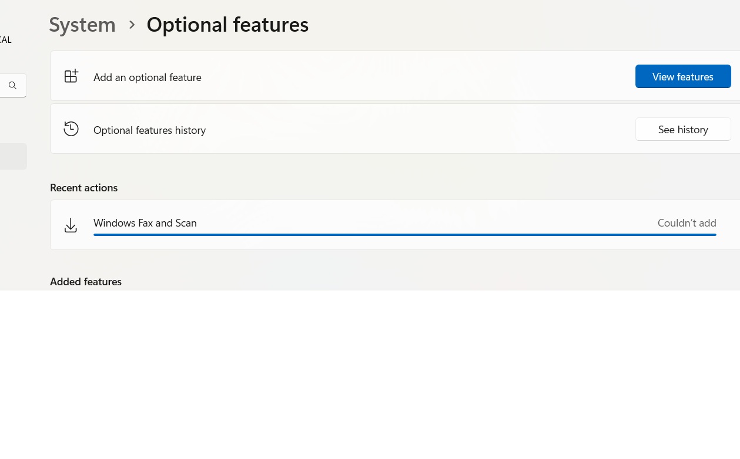This screenshot has height=459, width=740.
Task: Select the highlighted item in the left sidebar
Action: 13,157
